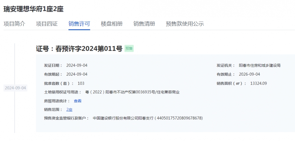
Task: Click the 土地使用权证号用途 label
Action: pos(63,92)
